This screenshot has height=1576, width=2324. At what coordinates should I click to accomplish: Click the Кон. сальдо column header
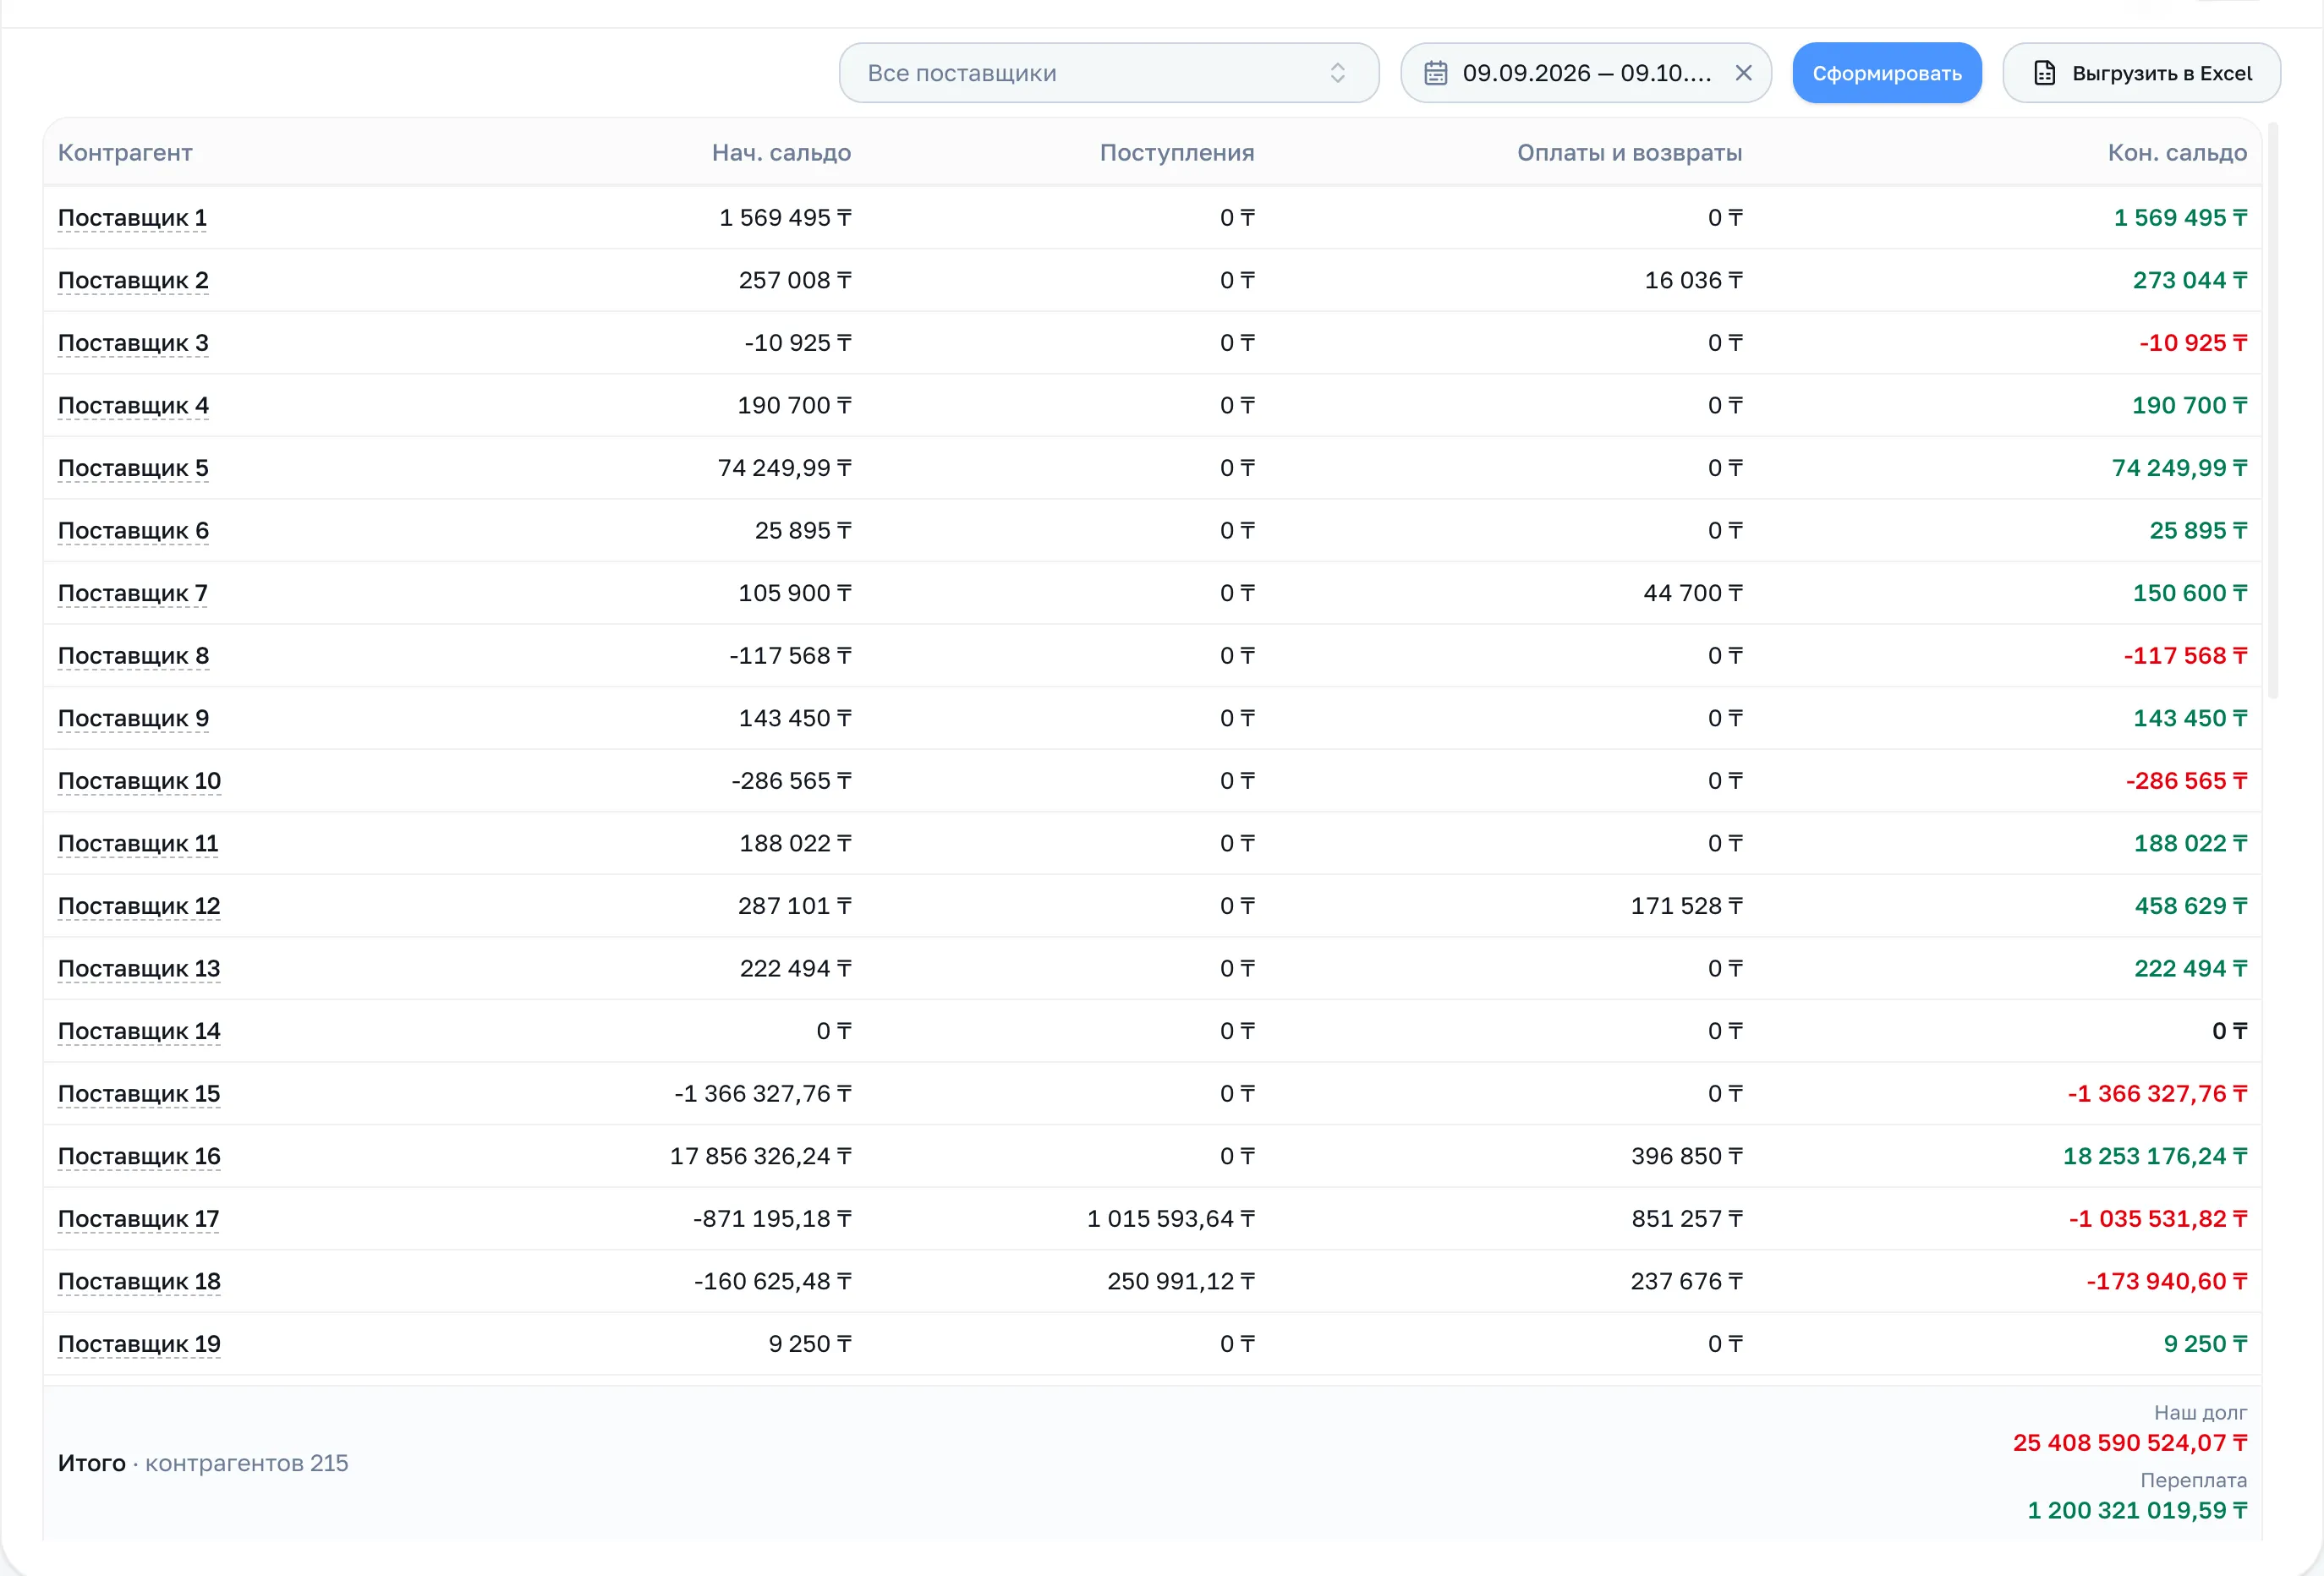click(x=2177, y=153)
